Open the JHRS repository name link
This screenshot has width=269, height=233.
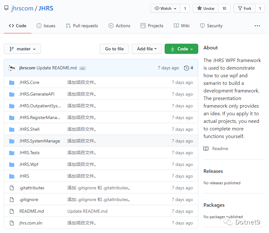(x=46, y=8)
